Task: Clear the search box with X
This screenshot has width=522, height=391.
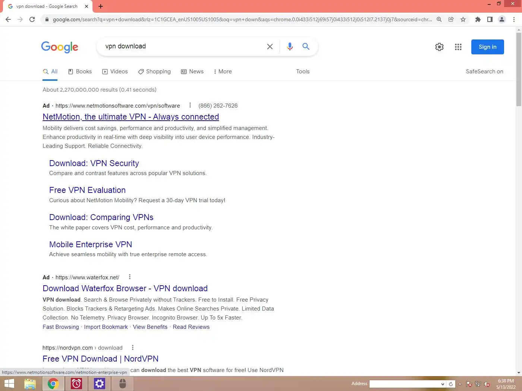Action: click(x=270, y=47)
